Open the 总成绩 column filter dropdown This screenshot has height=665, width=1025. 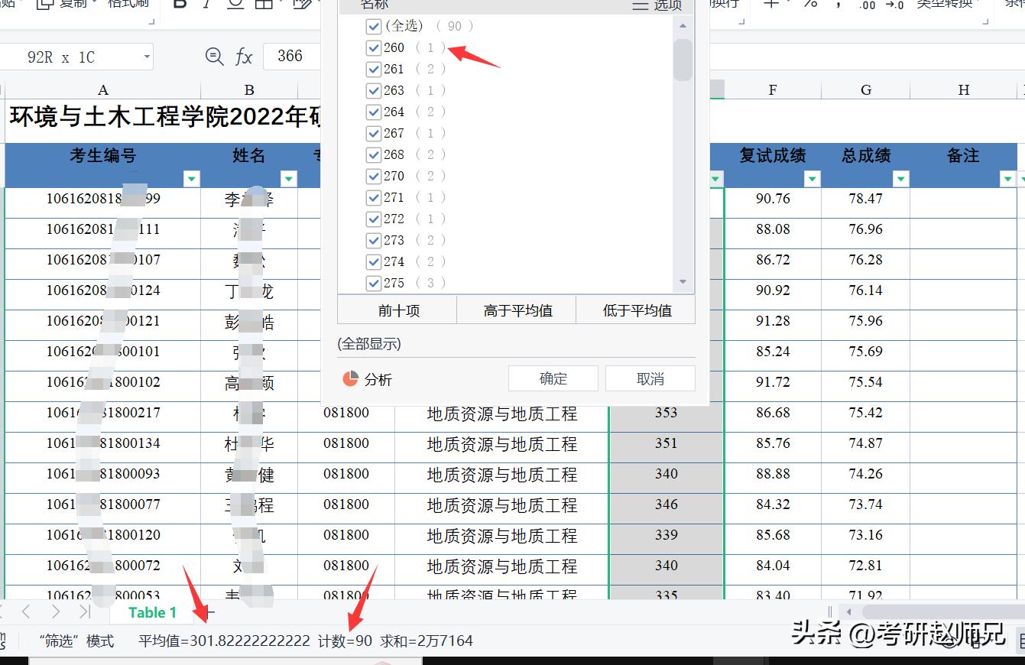coord(900,178)
